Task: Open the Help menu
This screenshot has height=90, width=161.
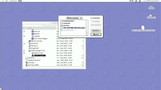Action: click(20, 1)
